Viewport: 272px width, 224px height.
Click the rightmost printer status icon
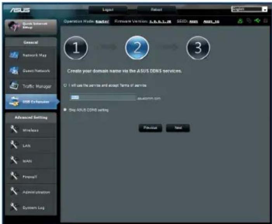(x=265, y=21)
